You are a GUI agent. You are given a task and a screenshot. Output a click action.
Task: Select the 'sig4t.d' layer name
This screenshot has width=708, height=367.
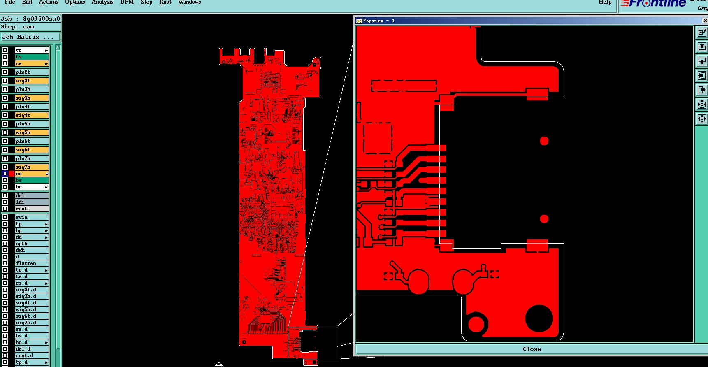tap(32, 303)
